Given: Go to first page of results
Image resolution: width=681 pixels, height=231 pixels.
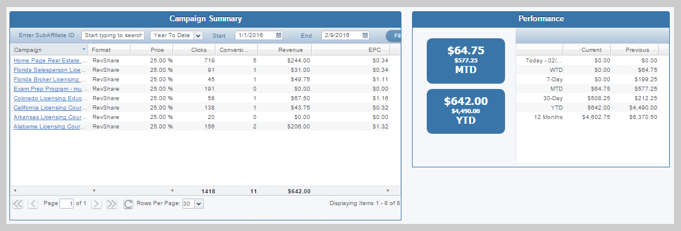Looking at the screenshot, I should click(x=18, y=203).
